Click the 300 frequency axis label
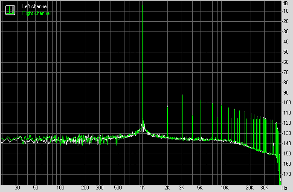This screenshot has width=293, height=192. (99, 187)
